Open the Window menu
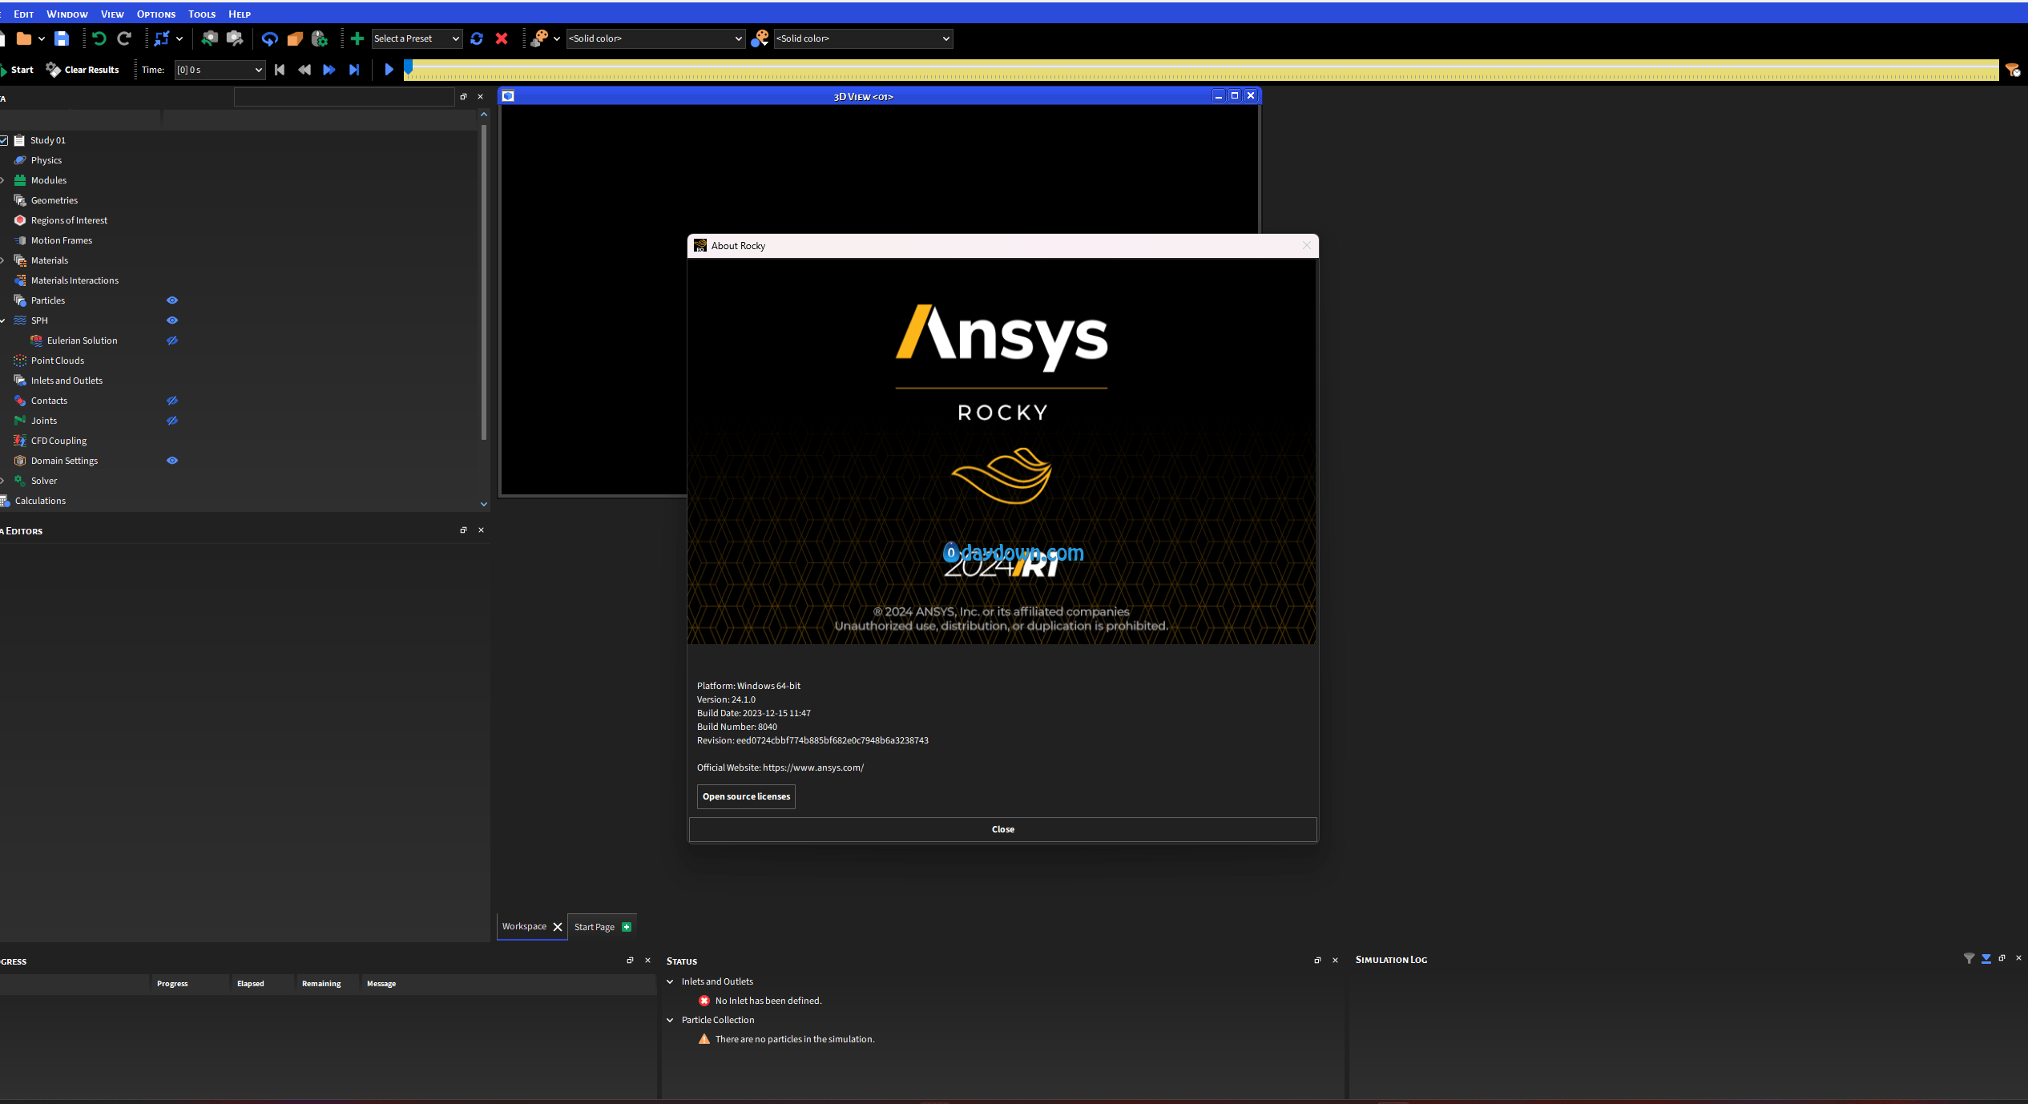Viewport: 2028px width, 1104px height. click(x=67, y=14)
